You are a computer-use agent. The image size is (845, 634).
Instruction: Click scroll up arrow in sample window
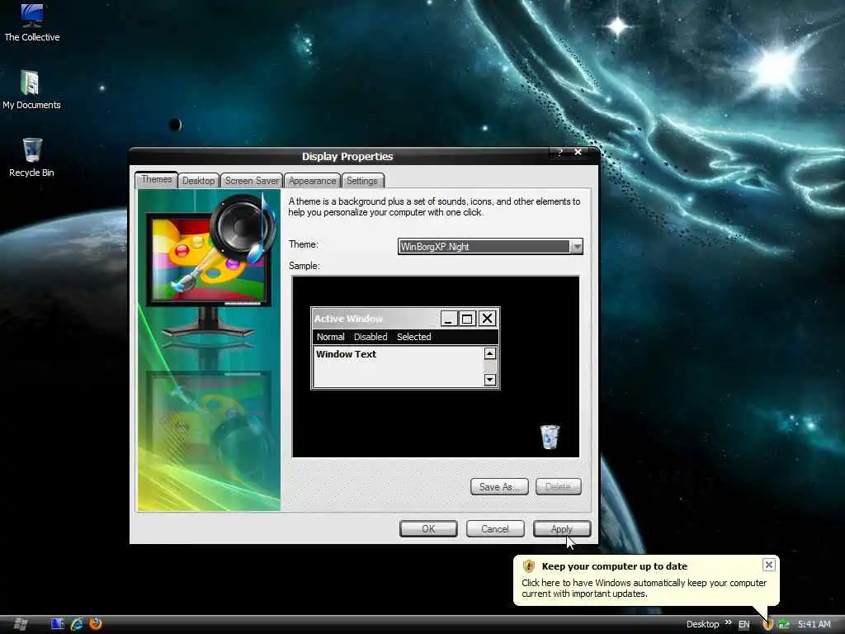(489, 353)
